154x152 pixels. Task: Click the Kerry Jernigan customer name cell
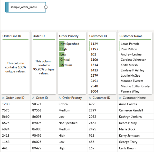[136, 136]
